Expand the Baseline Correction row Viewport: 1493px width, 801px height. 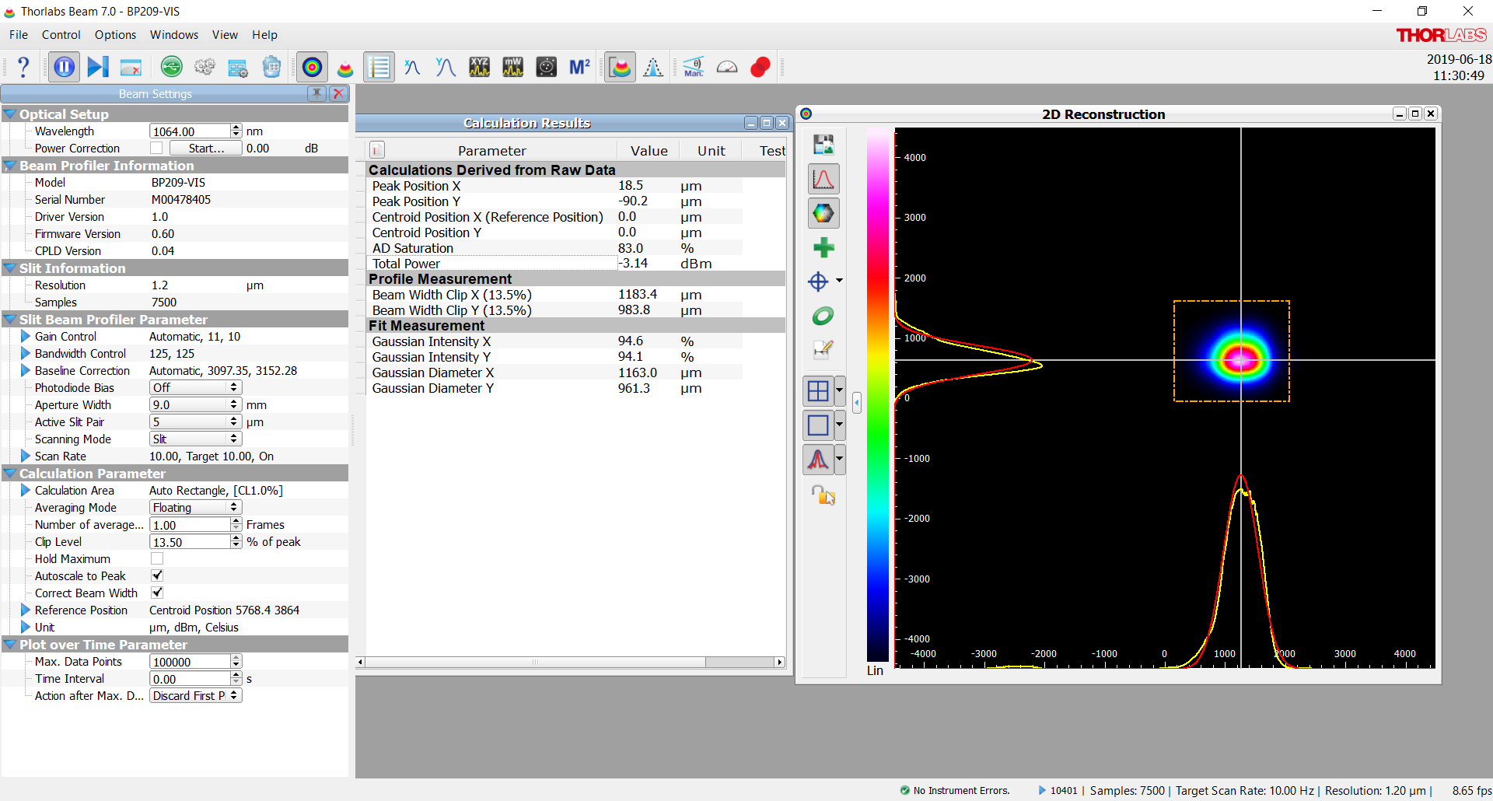pos(26,371)
